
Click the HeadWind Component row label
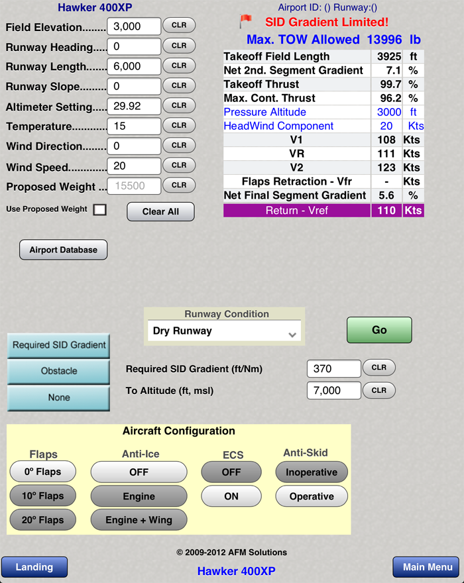click(278, 126)
